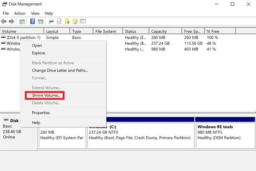Select the Windows RE tools partition block
The width and height of the screenshot is (256, 171).
click(225, 133)
